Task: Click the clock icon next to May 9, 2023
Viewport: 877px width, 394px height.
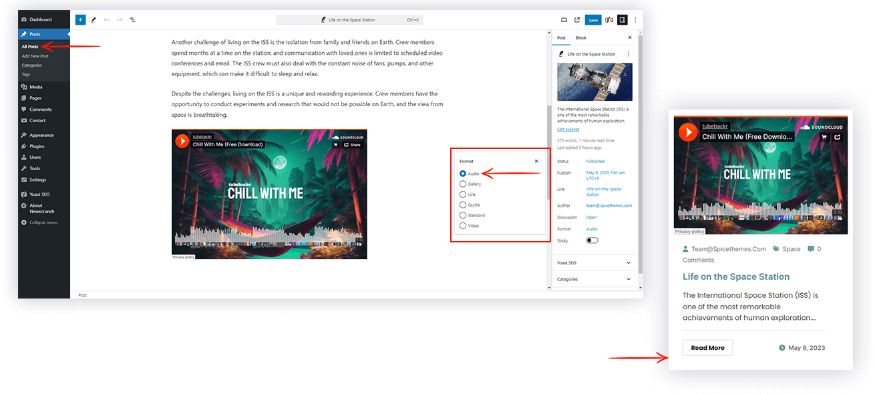Action: 782,348
